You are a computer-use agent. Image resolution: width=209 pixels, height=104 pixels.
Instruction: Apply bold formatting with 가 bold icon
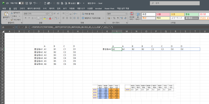click(25, 18)
